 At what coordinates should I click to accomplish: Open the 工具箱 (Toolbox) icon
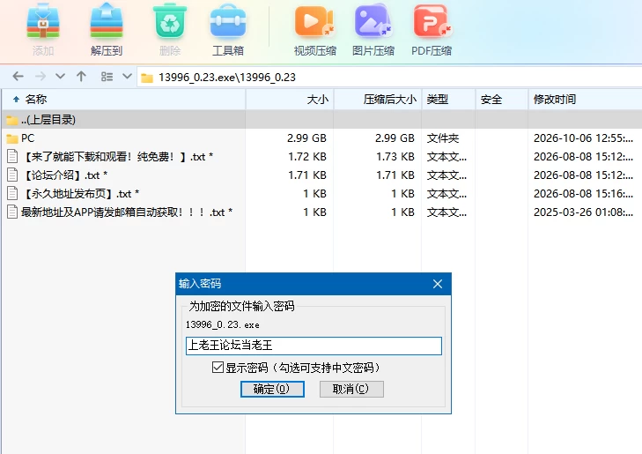(x=228, y=21)
